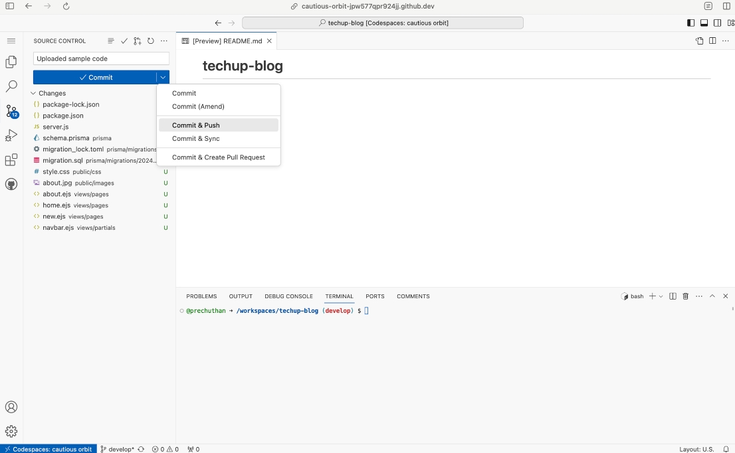Select Commit & Push from menu
The image size is (735, 453).
tap(195, 126)
